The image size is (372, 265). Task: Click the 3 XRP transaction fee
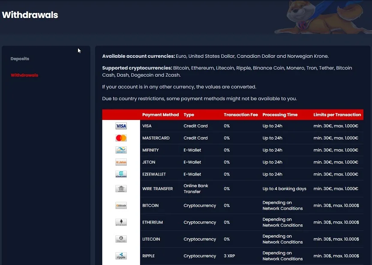point(229,256)
